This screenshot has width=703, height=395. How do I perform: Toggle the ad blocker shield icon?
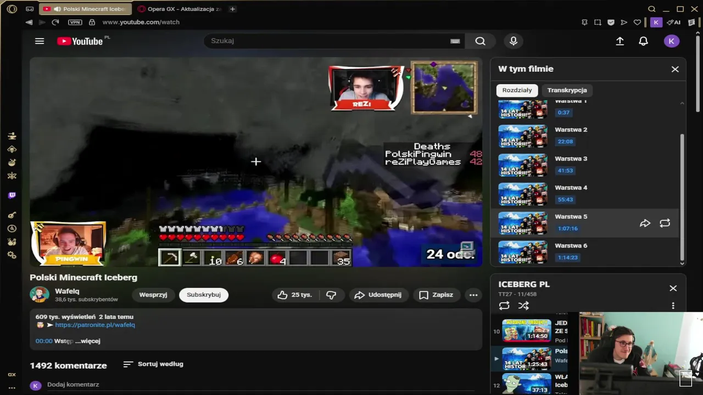pos(611,22)
